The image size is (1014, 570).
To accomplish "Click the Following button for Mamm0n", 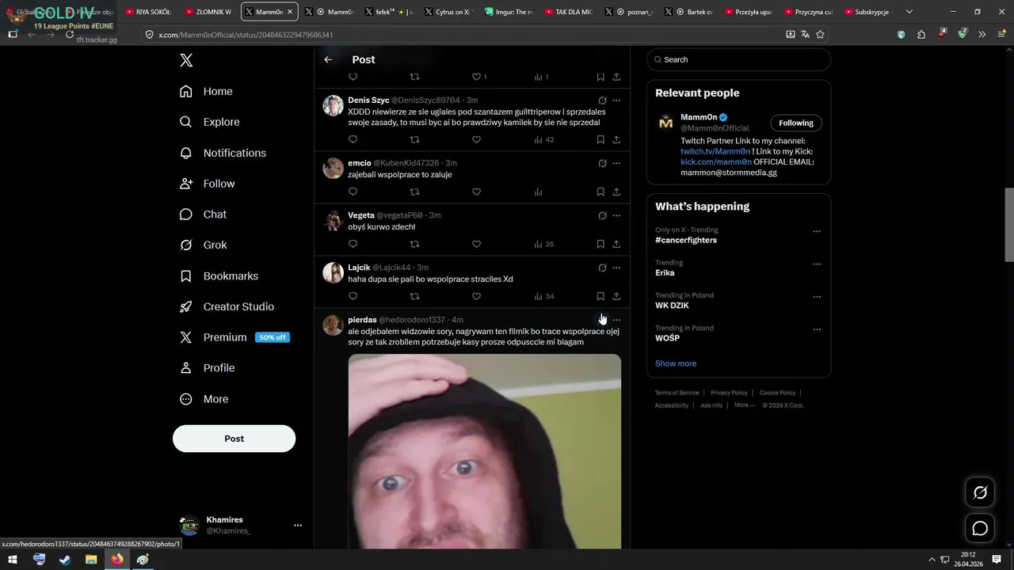I will 796,123.
